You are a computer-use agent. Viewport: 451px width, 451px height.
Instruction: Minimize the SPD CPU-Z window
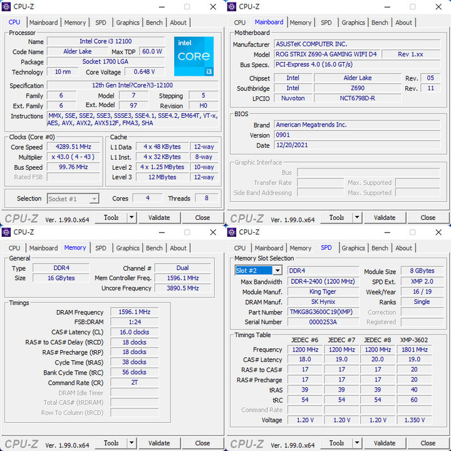pyautogui.click(x=388, y=232)
